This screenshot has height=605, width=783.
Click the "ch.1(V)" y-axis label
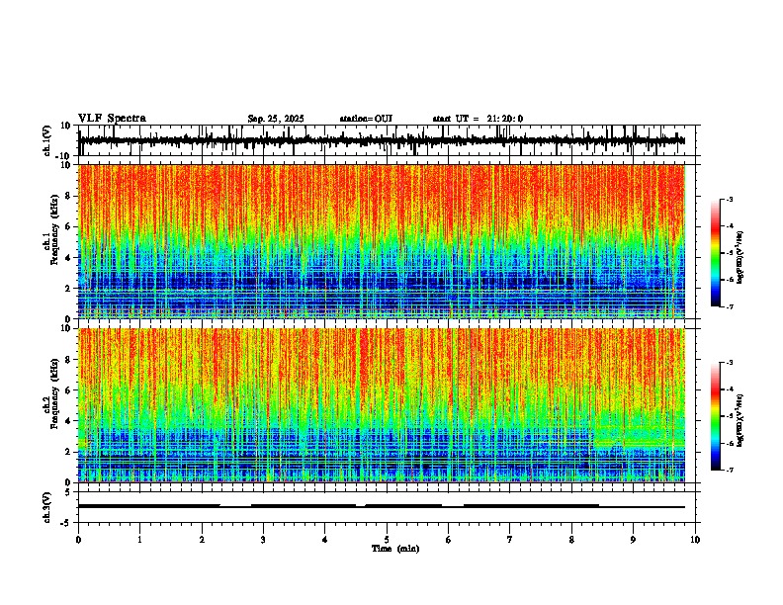click(x=47, y=141)
